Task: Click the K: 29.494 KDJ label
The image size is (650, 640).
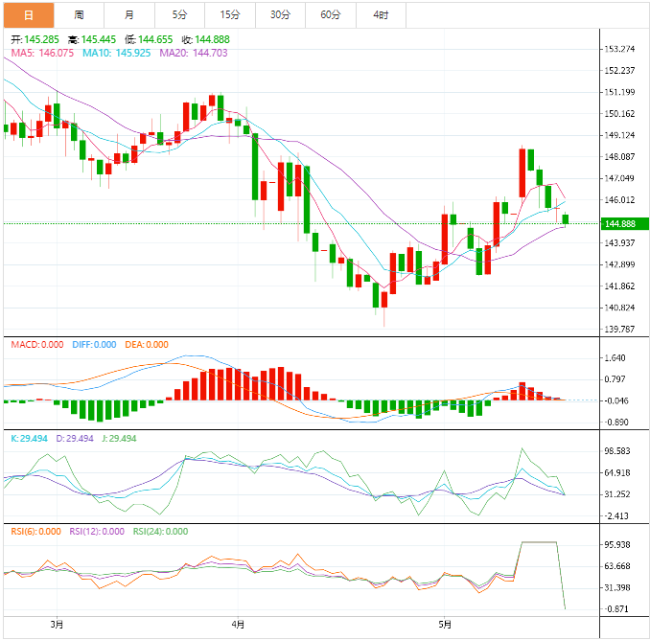Action: (x=29, y=438)
